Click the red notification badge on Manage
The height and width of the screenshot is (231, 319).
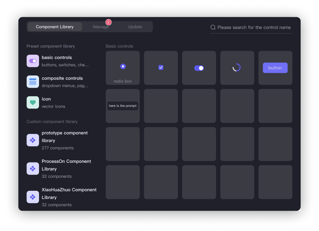point(108,22)
